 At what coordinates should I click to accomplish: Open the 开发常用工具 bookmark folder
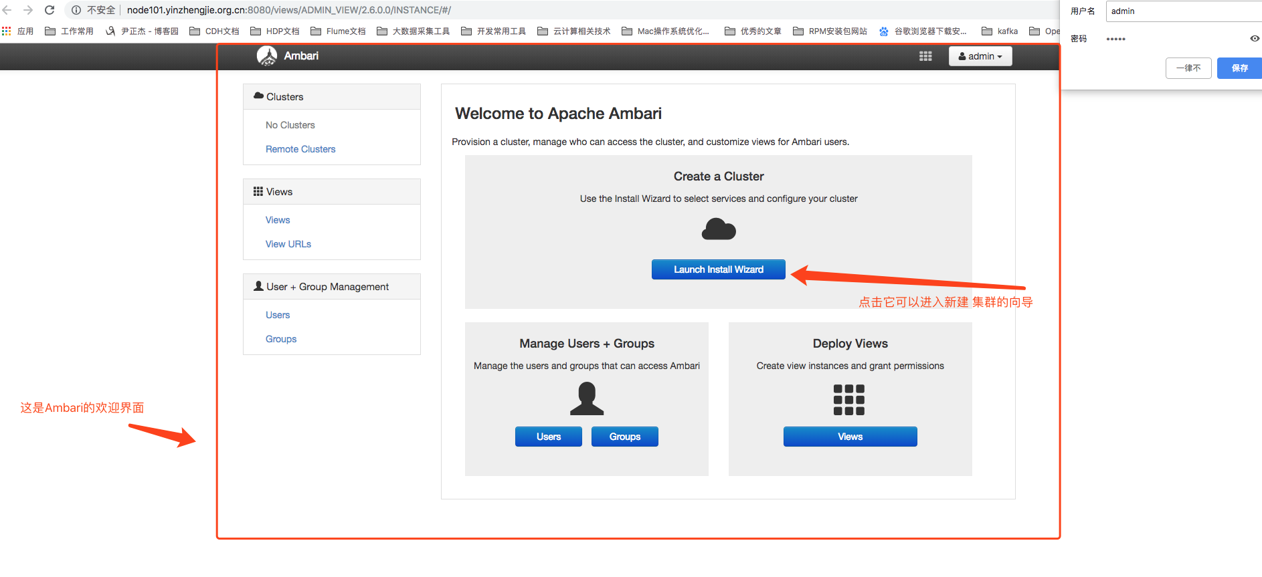494,31
